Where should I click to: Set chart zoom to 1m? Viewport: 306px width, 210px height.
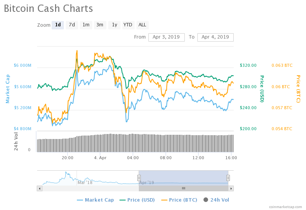click(x=86, y=25)
